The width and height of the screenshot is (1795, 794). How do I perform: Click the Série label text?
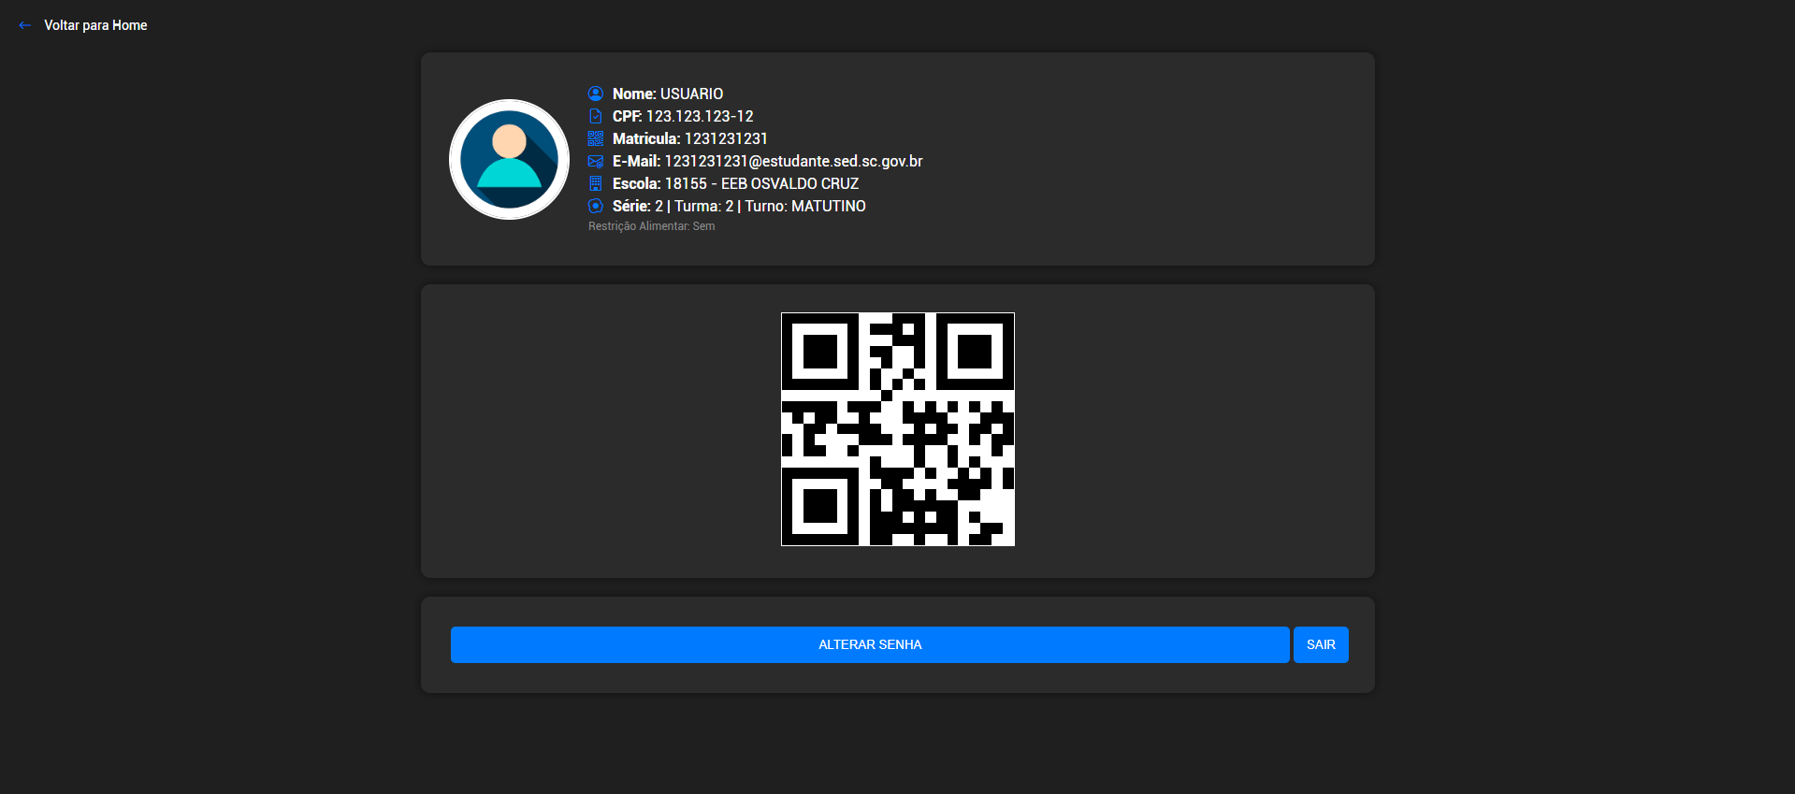631,206
